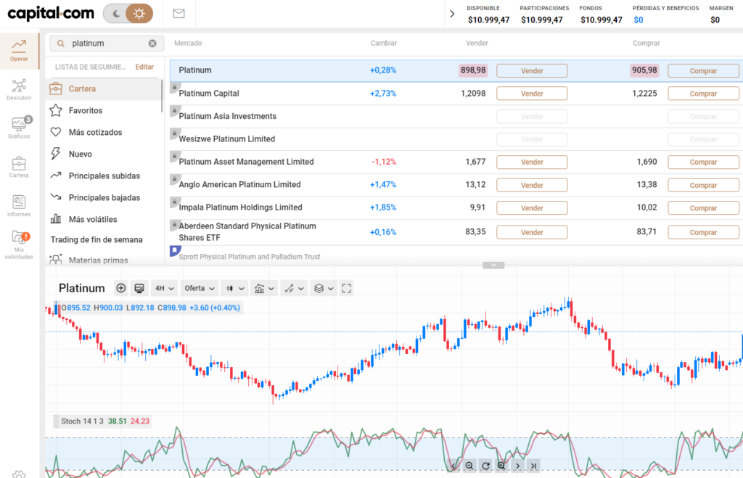This screenshot has width=743, height=478.
Task: Select the Favoritos watchlist
Action: click(103, 110)
